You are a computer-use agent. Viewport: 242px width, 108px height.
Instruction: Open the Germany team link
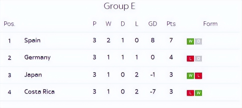(x=37, y=57)
